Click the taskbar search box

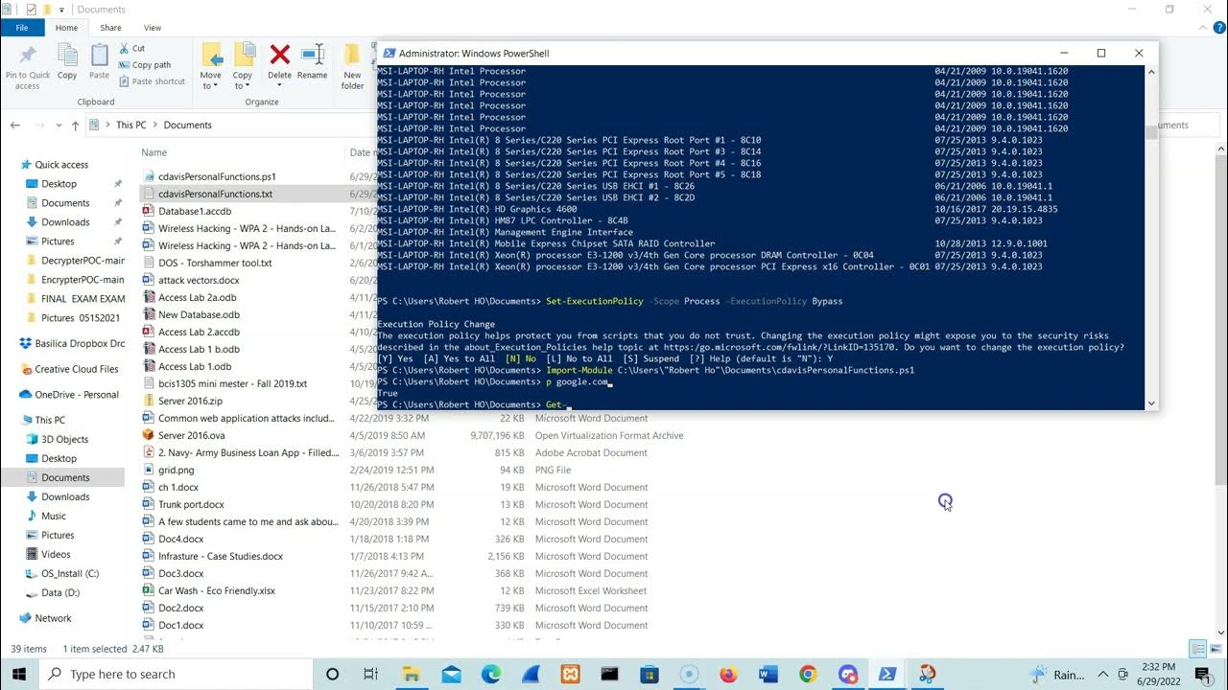click(x=176, y=674)
